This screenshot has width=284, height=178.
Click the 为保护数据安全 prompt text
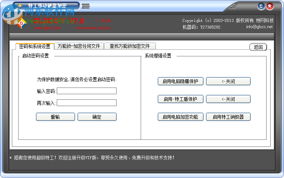click(77, 79)
